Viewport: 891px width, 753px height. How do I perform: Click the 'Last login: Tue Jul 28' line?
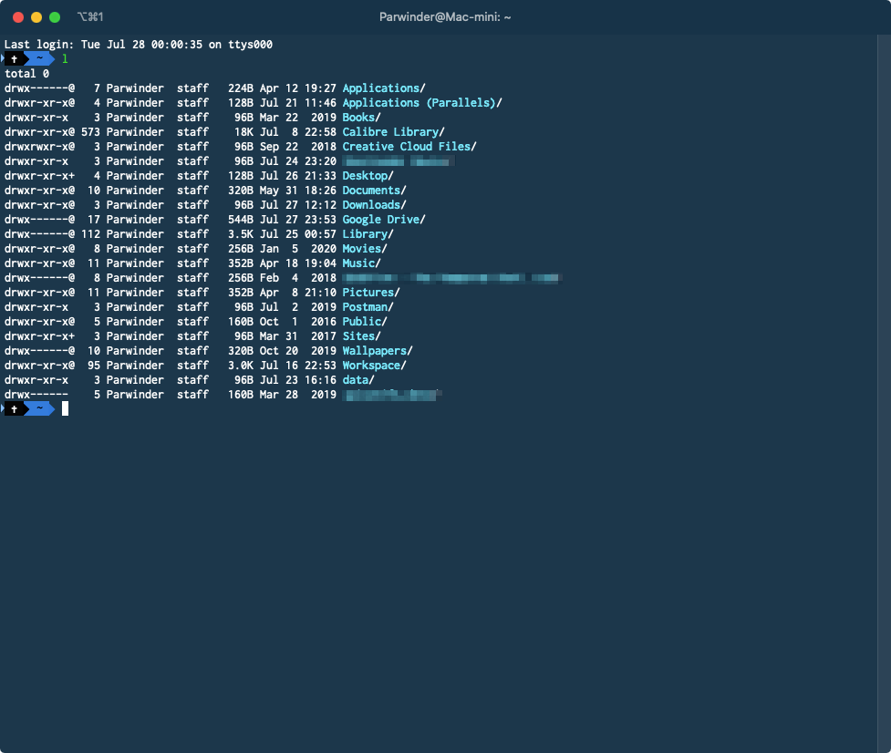coord(138,45)
